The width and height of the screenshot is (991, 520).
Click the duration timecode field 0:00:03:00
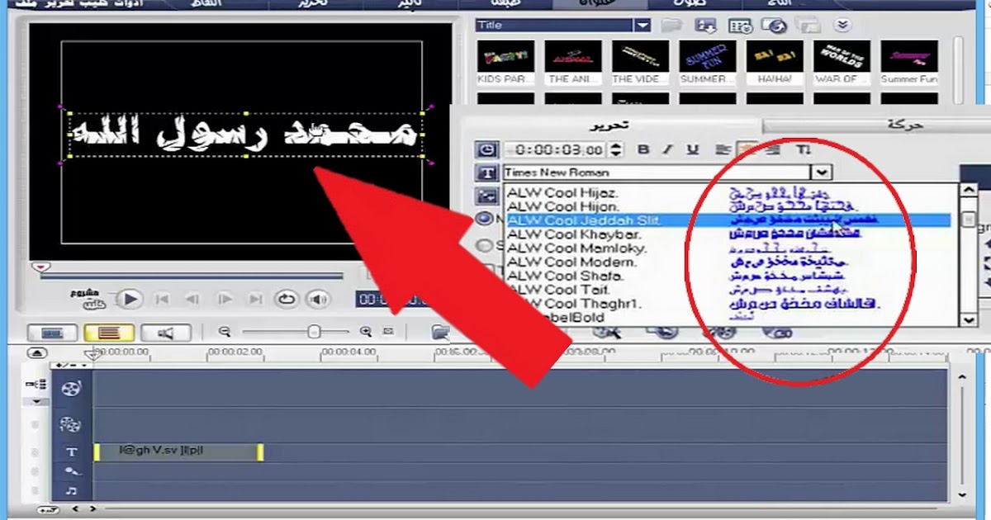pyautogui.click(x=555, y=150)
